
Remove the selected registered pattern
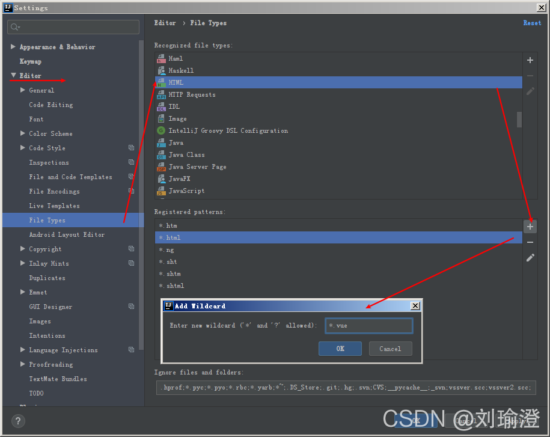pyautogui.click(x=530, y=242)
